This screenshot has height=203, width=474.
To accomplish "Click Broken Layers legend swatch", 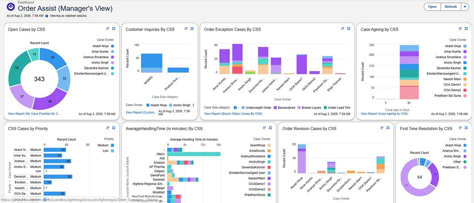I will pyautogui.click(x=300, y=108).
